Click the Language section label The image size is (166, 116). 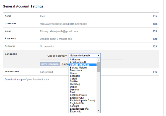tap(11, 54)
